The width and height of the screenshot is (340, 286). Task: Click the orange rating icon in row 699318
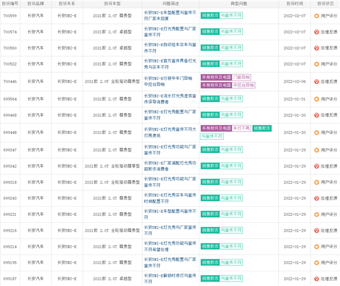click(x=317, y=182)
